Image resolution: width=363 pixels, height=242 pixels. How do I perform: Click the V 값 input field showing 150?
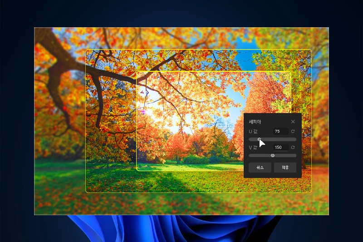(x=281, y=148)
